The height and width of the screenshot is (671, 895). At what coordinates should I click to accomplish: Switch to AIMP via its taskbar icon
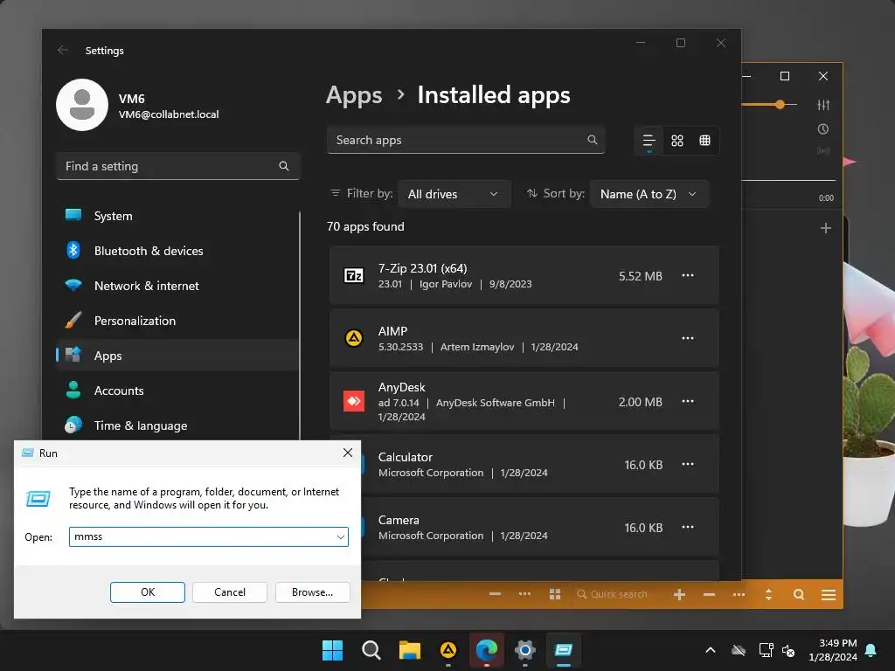(448, 650)
